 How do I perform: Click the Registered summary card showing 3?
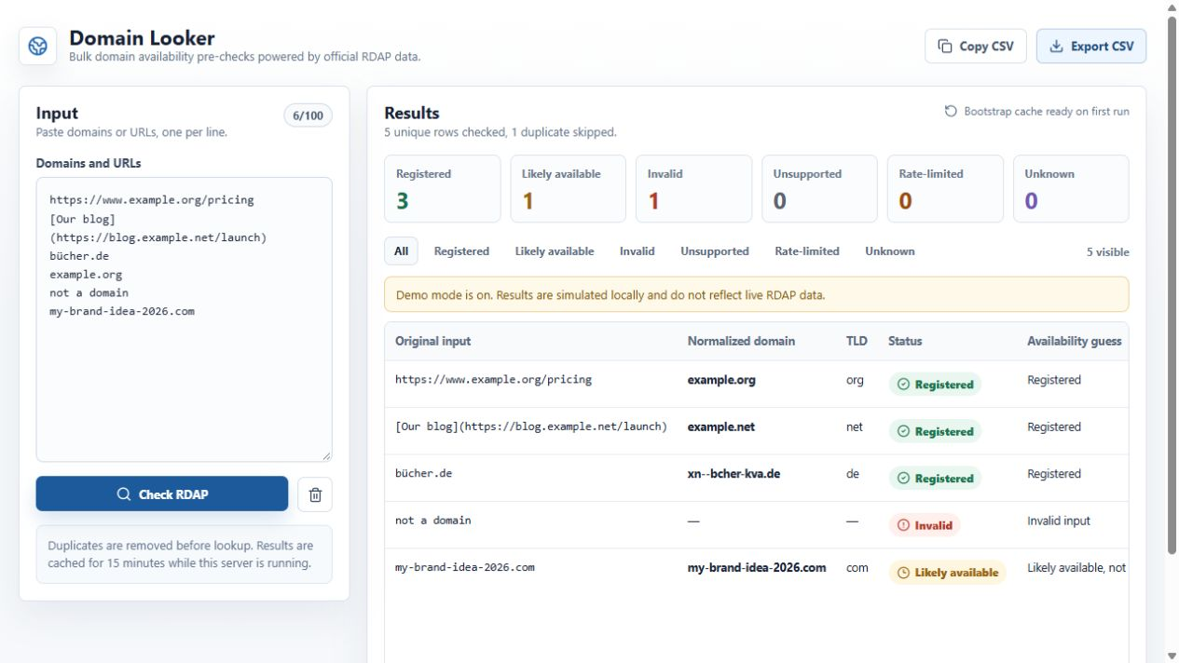point(443,189)
